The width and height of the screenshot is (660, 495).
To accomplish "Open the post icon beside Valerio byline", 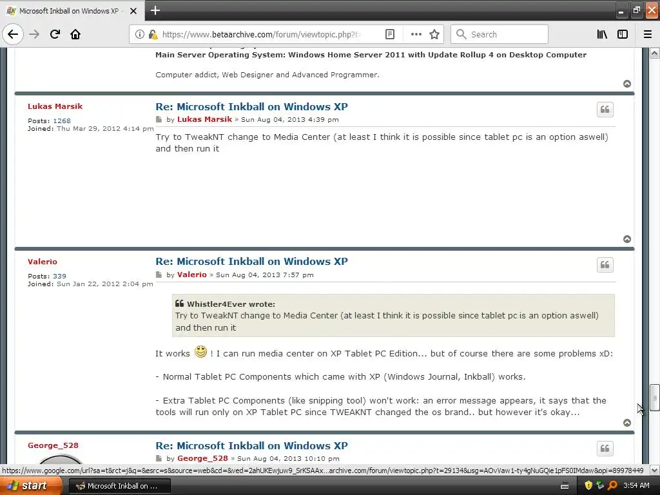I will pyautogui.click(x=159, y=275).
